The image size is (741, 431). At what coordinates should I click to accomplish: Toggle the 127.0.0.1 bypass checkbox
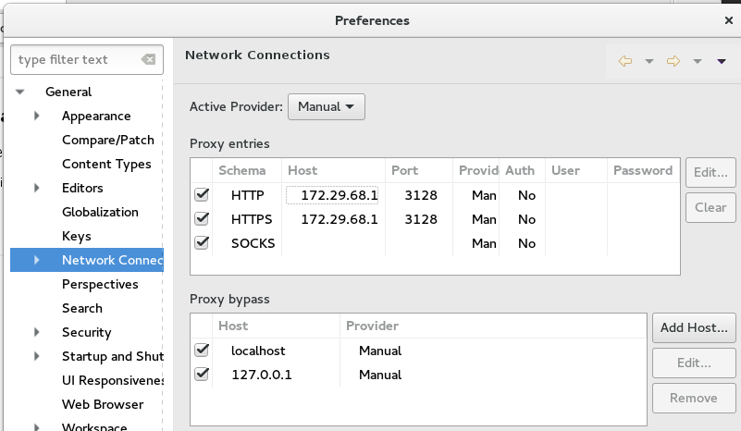[x=202, y=374]
